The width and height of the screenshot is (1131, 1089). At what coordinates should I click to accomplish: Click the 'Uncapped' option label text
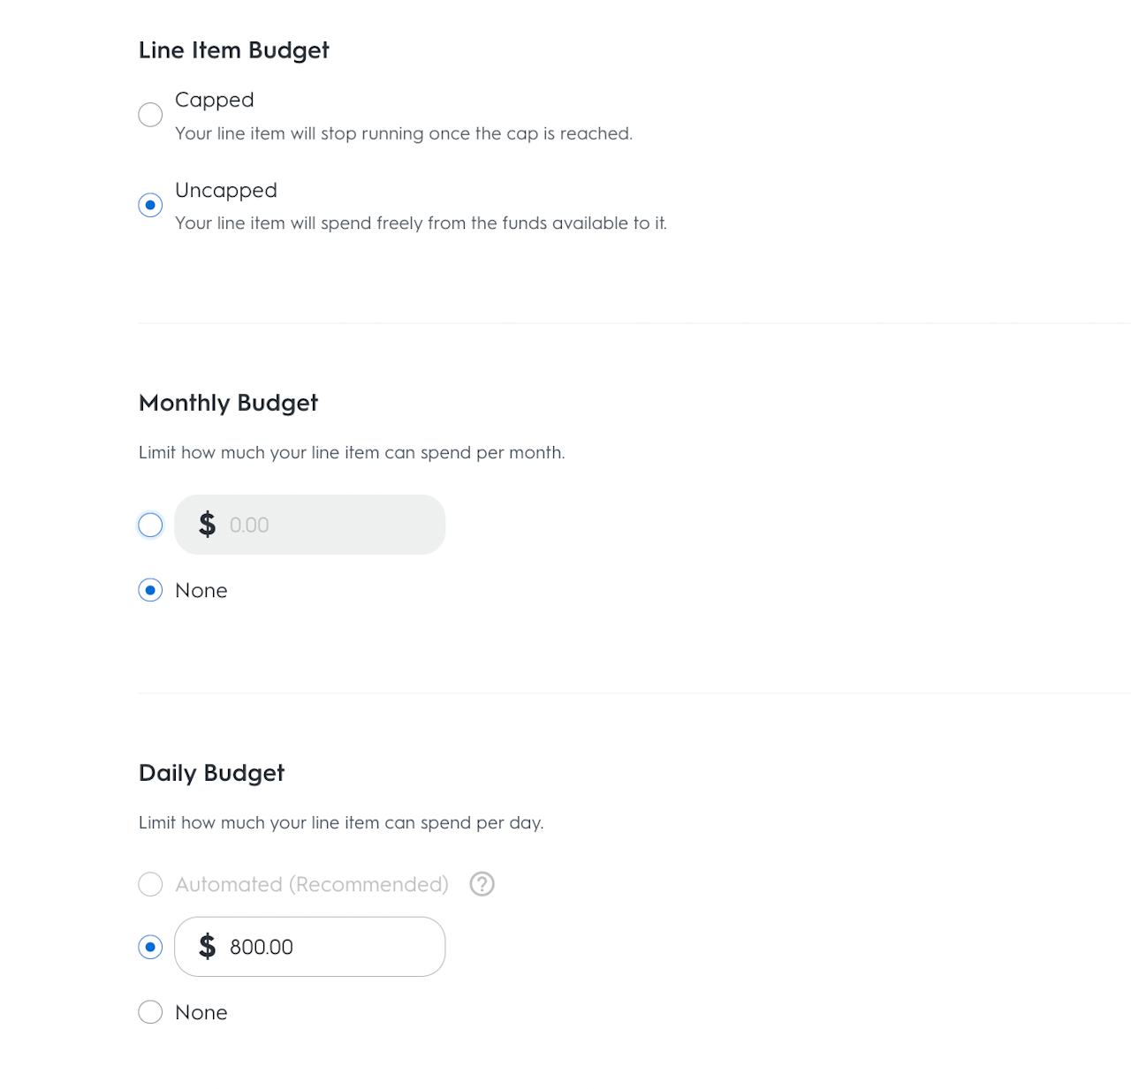226,190
